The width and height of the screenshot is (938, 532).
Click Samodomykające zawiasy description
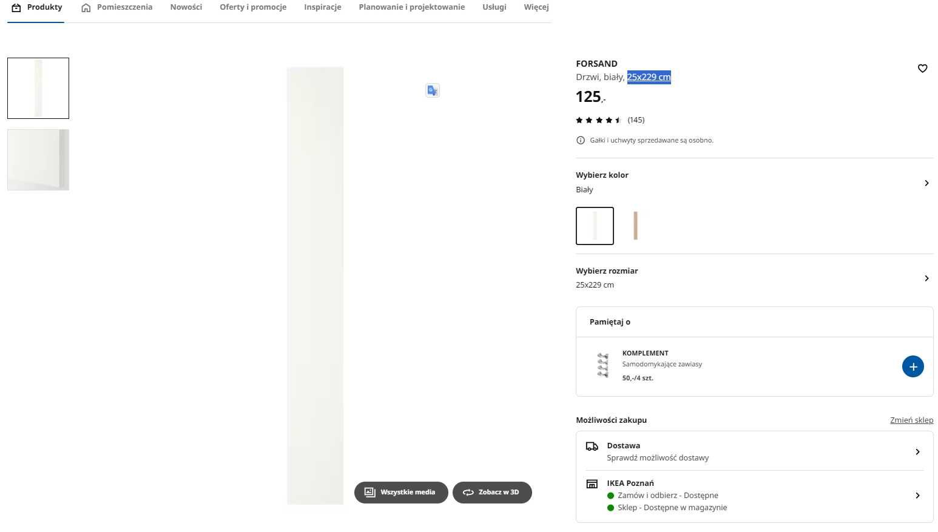click(662, 365)
